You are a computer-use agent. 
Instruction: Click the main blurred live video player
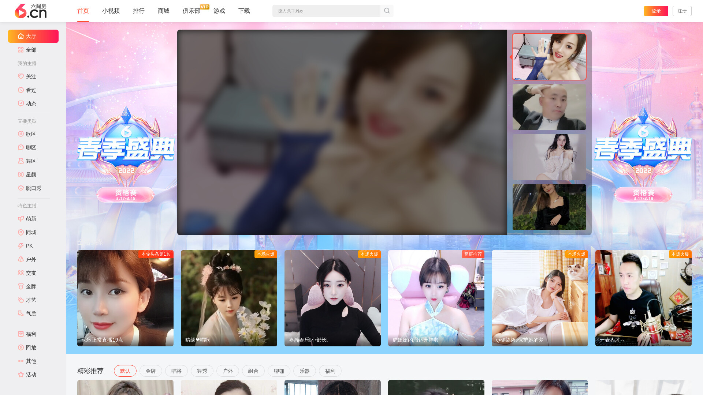click(x=342, y=132)
